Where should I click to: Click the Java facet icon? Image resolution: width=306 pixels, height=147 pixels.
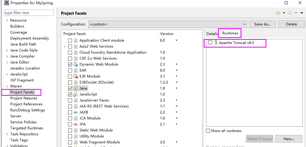coord(76,88)
